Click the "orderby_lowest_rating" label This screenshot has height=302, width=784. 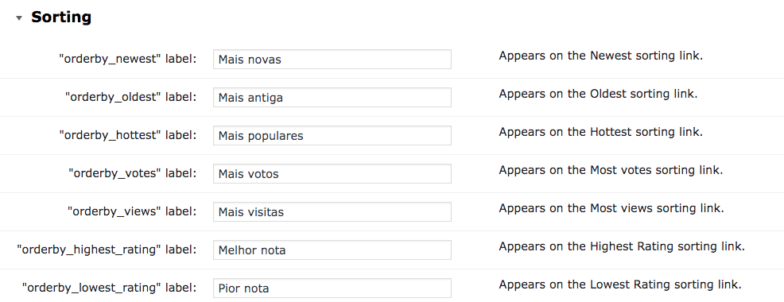[109, 288]
